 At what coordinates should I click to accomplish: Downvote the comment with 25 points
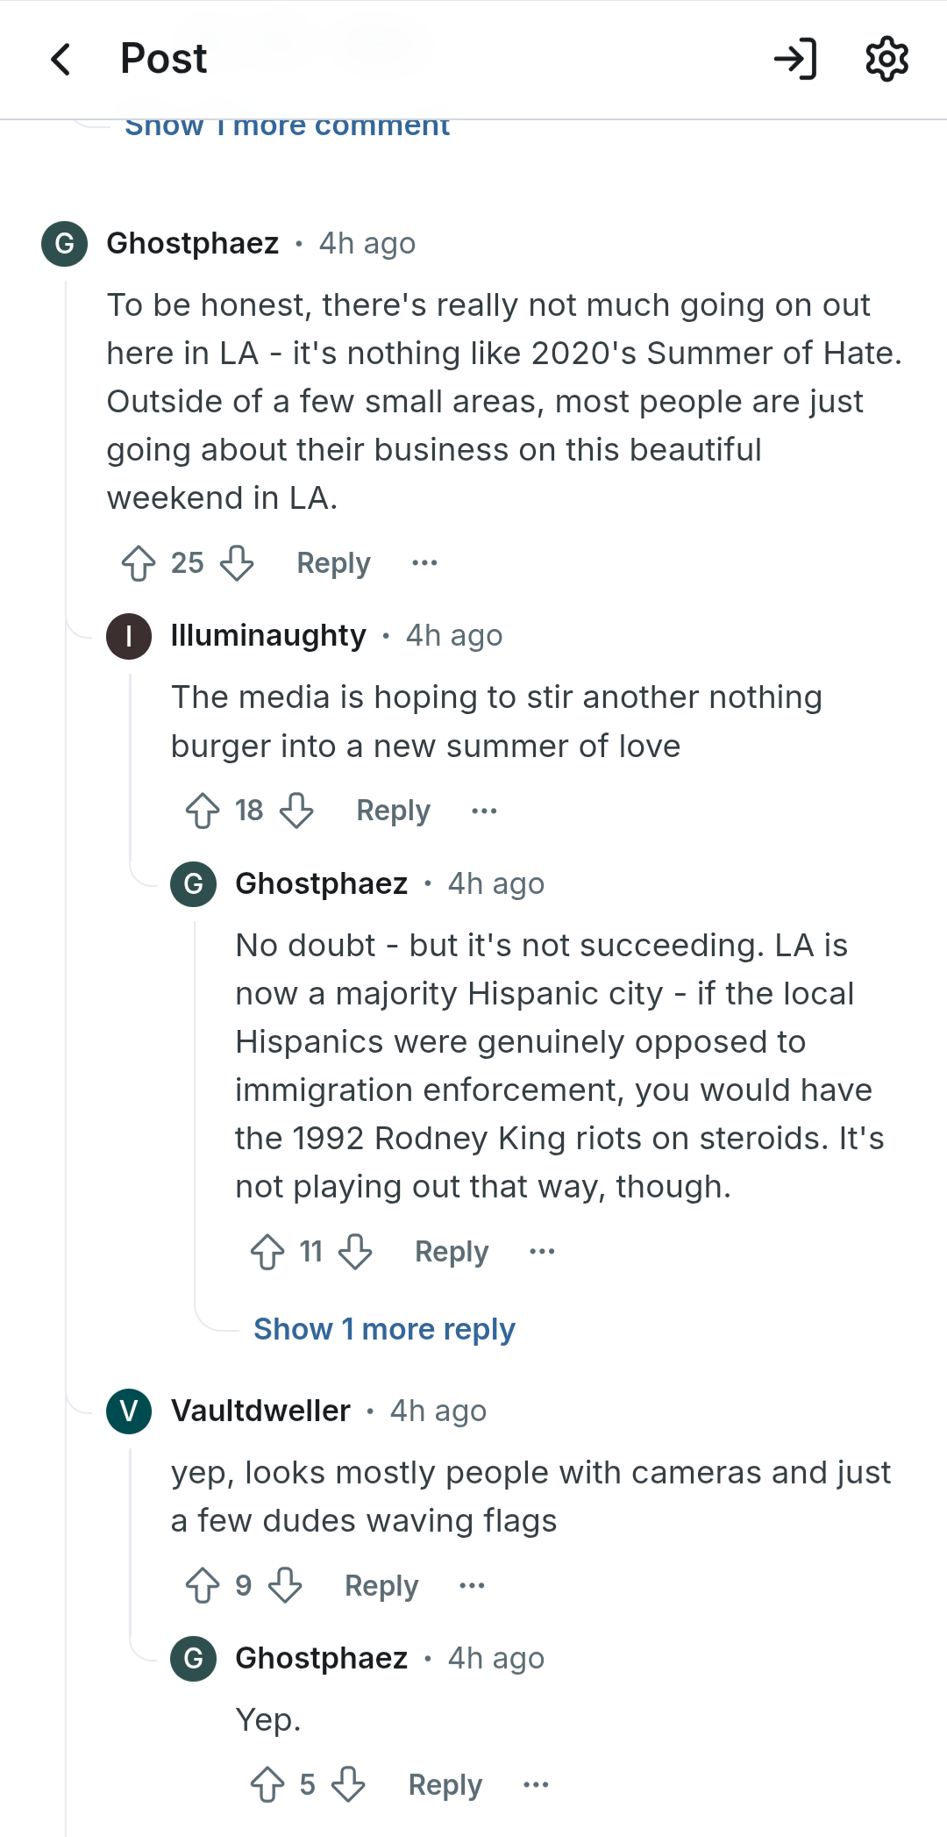pyautogui.click(x=237, y=563)
